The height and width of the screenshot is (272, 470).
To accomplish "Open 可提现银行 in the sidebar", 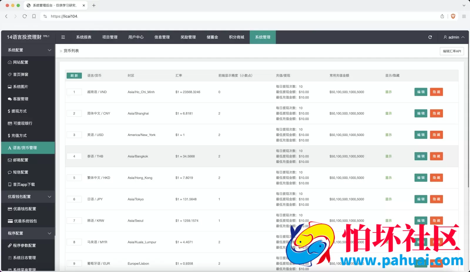I will coord(28,123).
